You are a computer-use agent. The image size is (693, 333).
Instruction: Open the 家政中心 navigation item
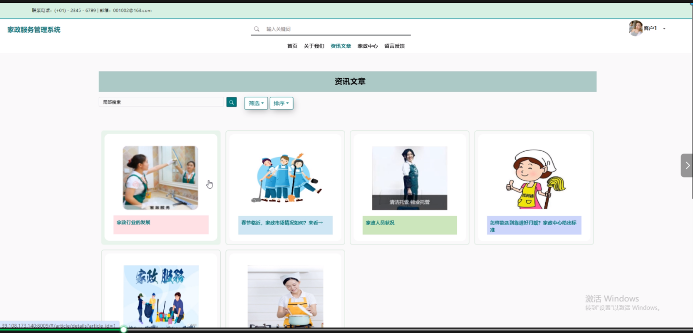click(x=367, y=46)
